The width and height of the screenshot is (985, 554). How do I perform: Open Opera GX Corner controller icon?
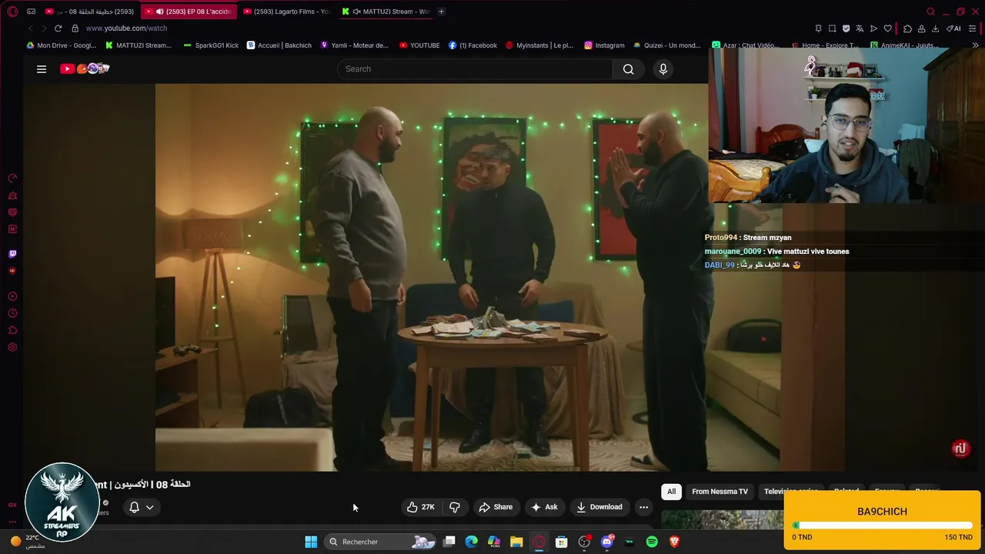pos(32,12)
